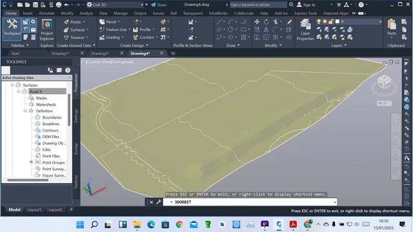The image size is (413, 232).
Task: Select the Move tool in Modify panel
Action: [x=257, y=22]
